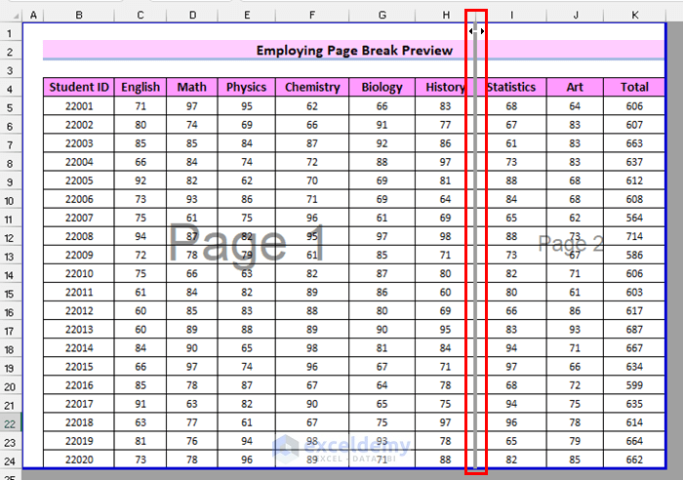Click the 'Student ID' header cell
Screen dimensions: 683x480
pos(79,87)
